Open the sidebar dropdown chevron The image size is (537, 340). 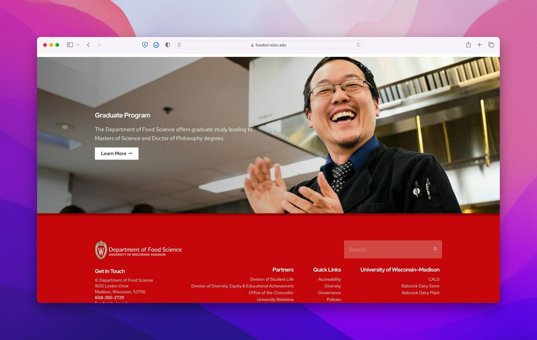[78, 45]
